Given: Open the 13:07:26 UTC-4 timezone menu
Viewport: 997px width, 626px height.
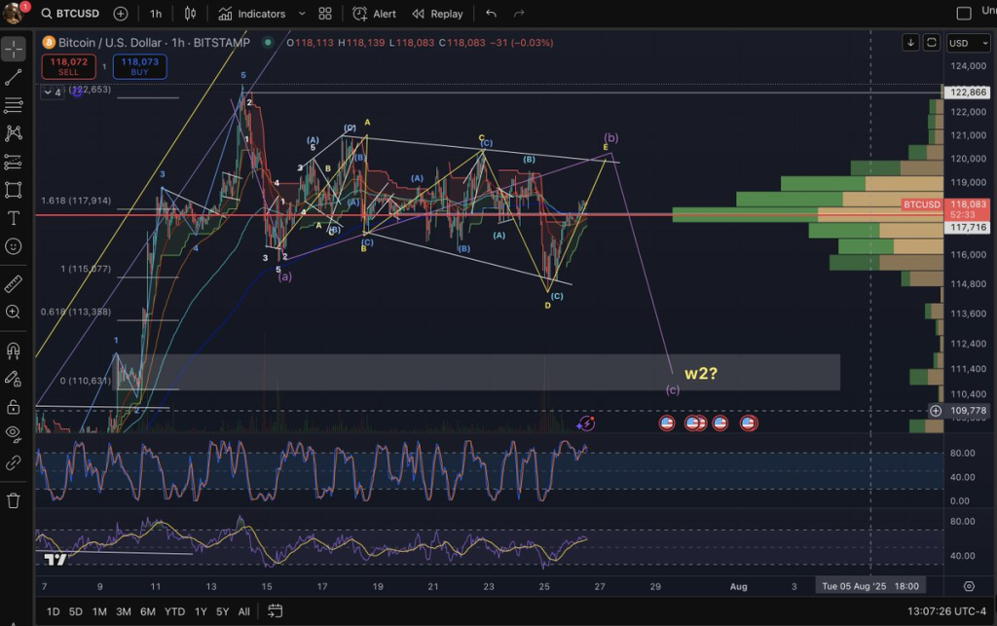Looking at the screenshot, I should click(946, 611).
